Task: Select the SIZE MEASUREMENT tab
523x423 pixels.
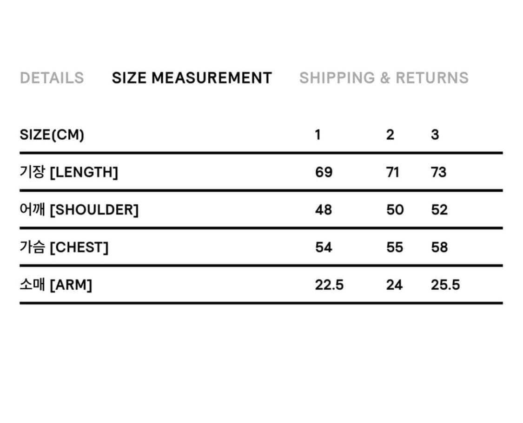Action: click(192, 78)
